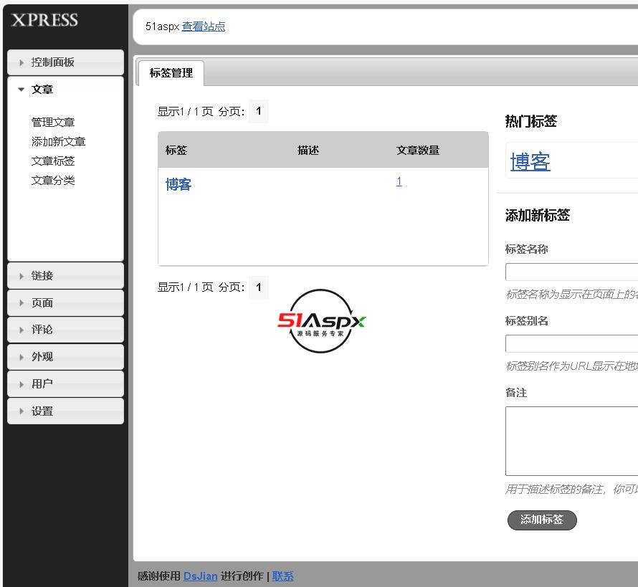Click the 添加标签 button

[x=541, y=520]
